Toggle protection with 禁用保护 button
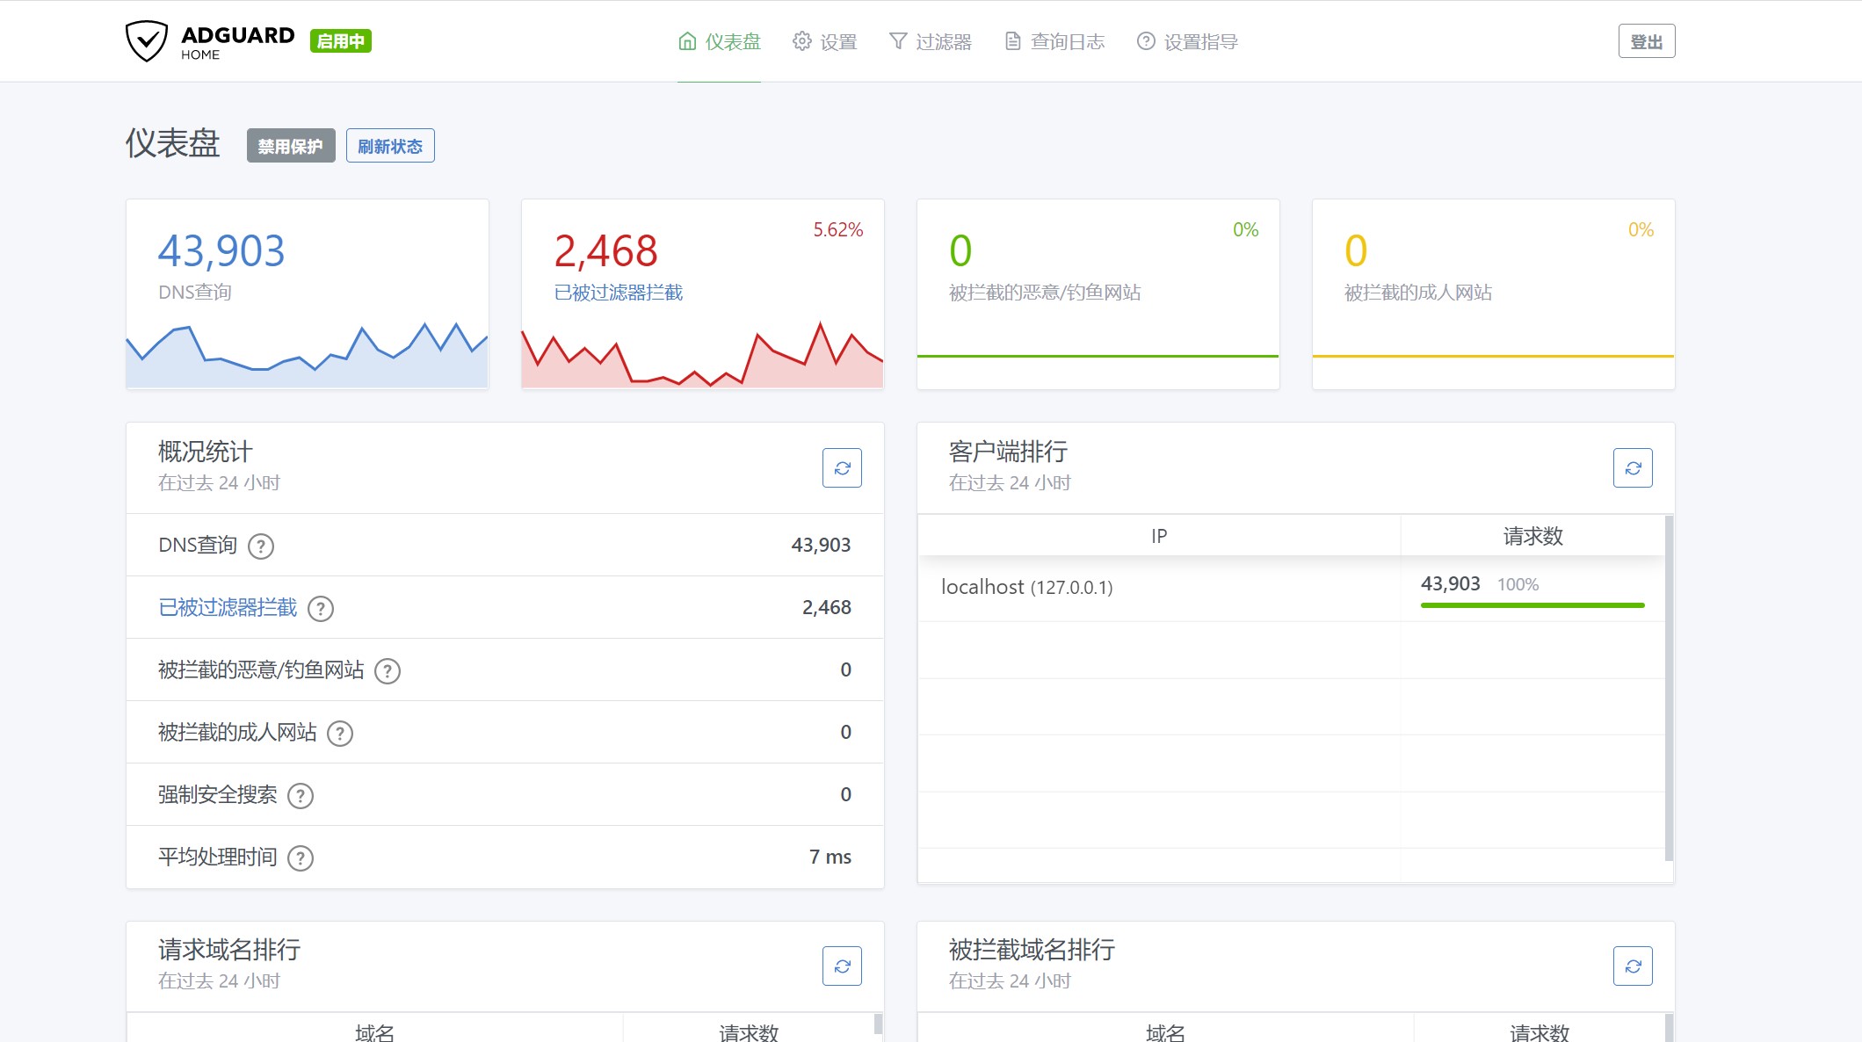Screen dimensions: 1862x1042 [291, 146]
